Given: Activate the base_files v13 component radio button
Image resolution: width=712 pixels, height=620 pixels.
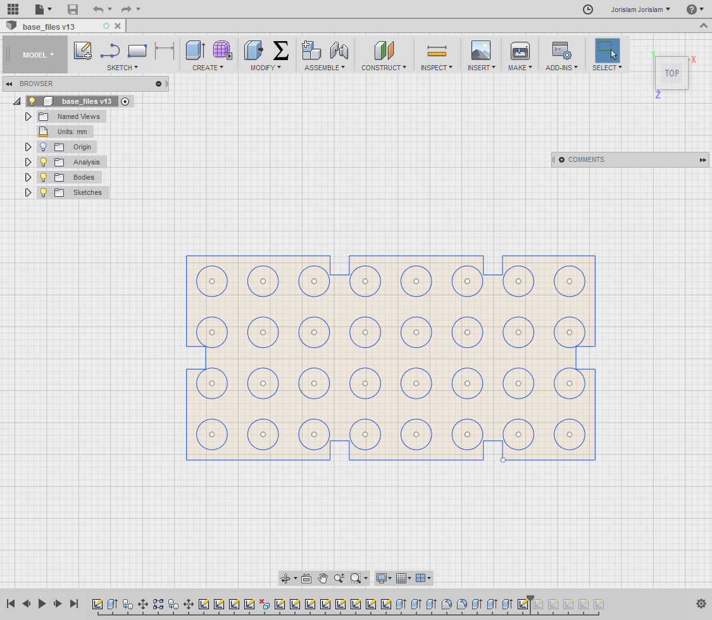Looking at the screenshot, I should coord(125,102).
